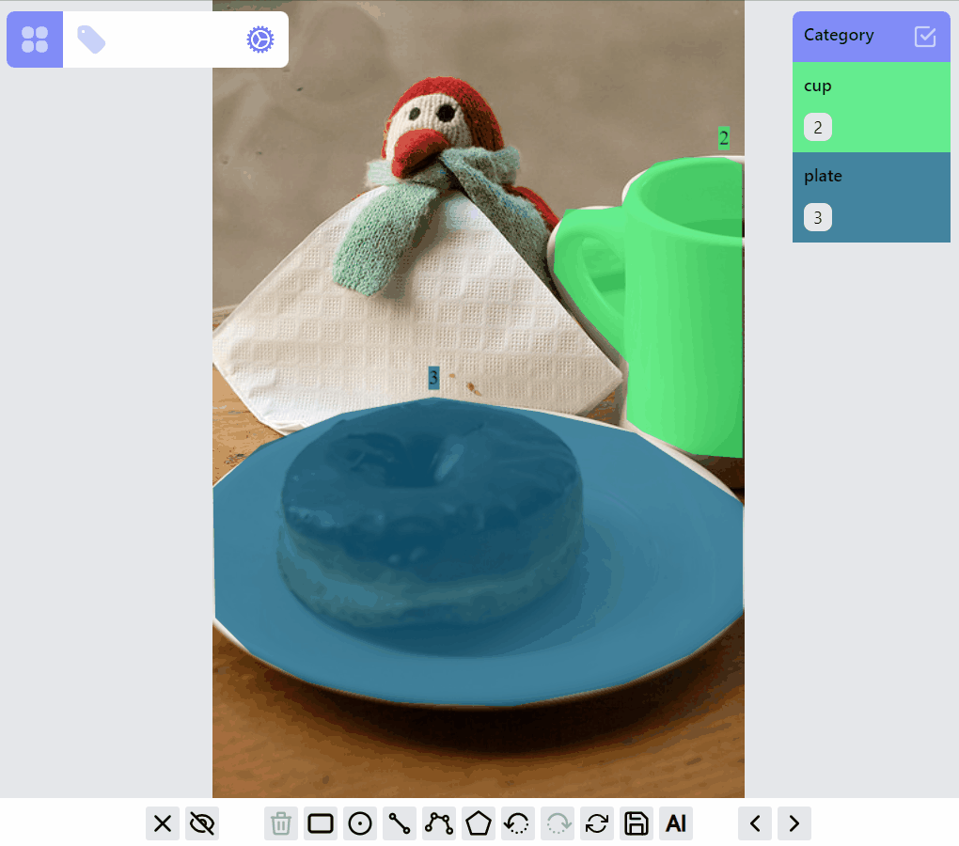
Task: Toggle annotation visibility with crossed-eye icon
Action: (202, 823)
